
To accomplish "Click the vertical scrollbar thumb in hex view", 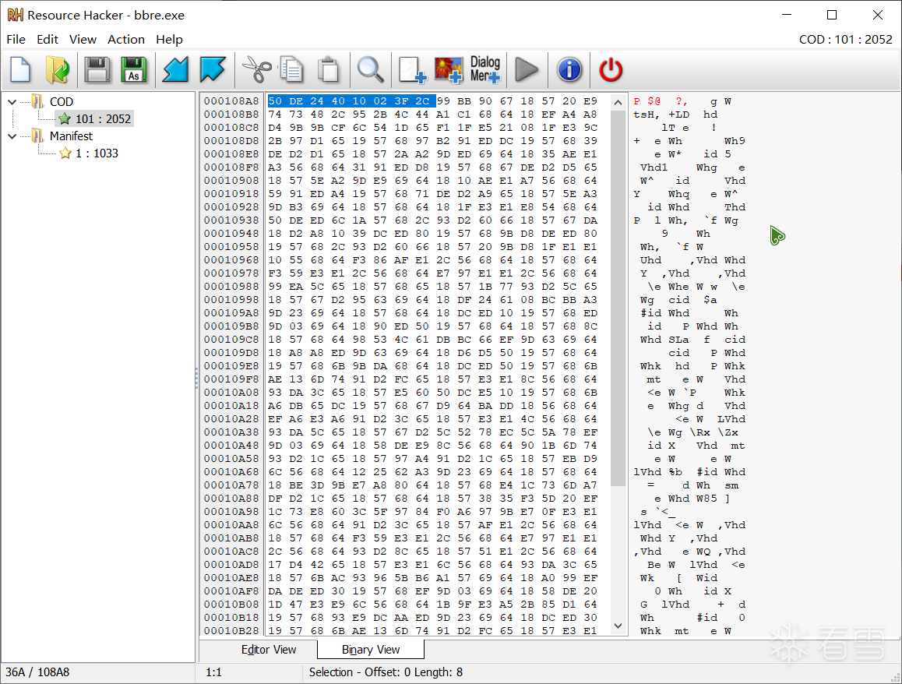I will [x=618, y=298].
